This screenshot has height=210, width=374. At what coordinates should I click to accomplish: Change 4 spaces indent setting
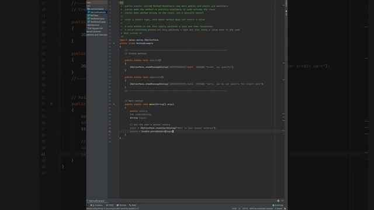(x=278, y=209)
